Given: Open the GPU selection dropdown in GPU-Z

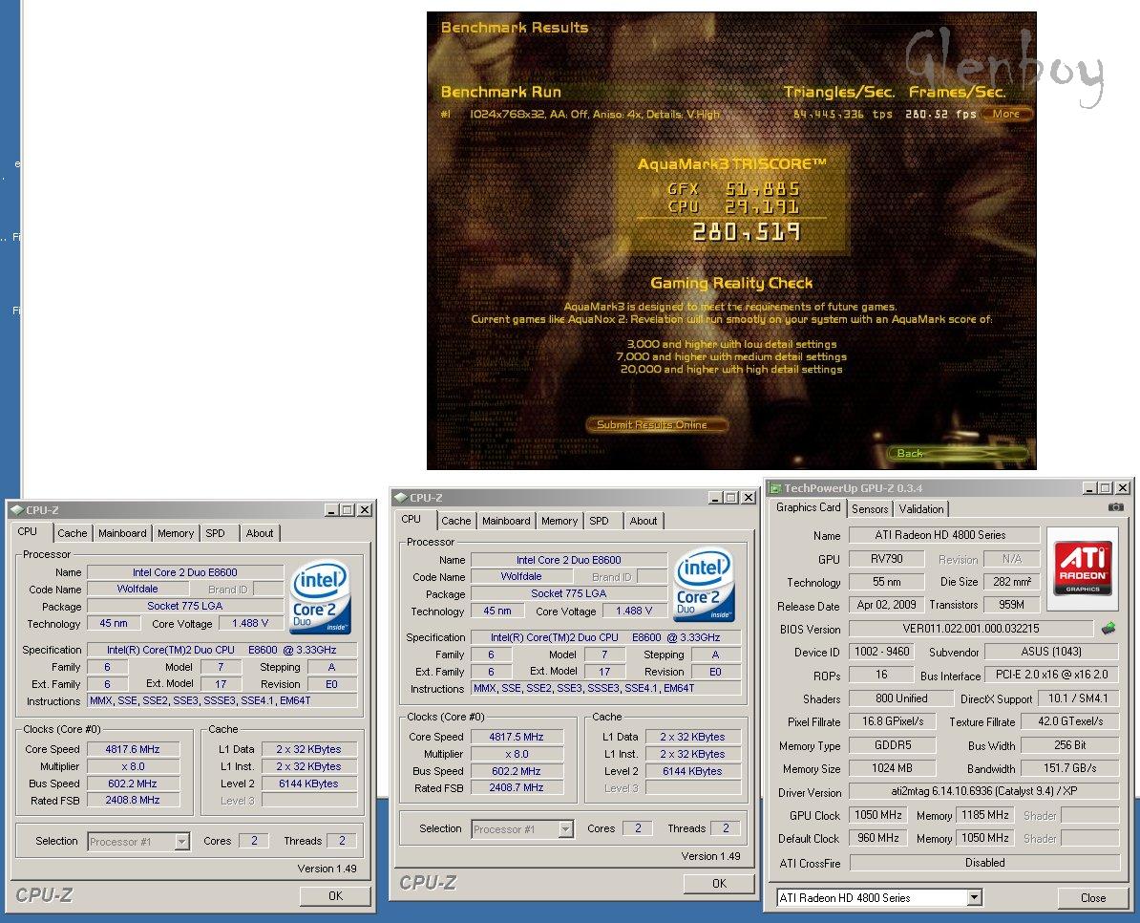Looking at the screenshot, I should pyautogui.click(x=974, y=898).
